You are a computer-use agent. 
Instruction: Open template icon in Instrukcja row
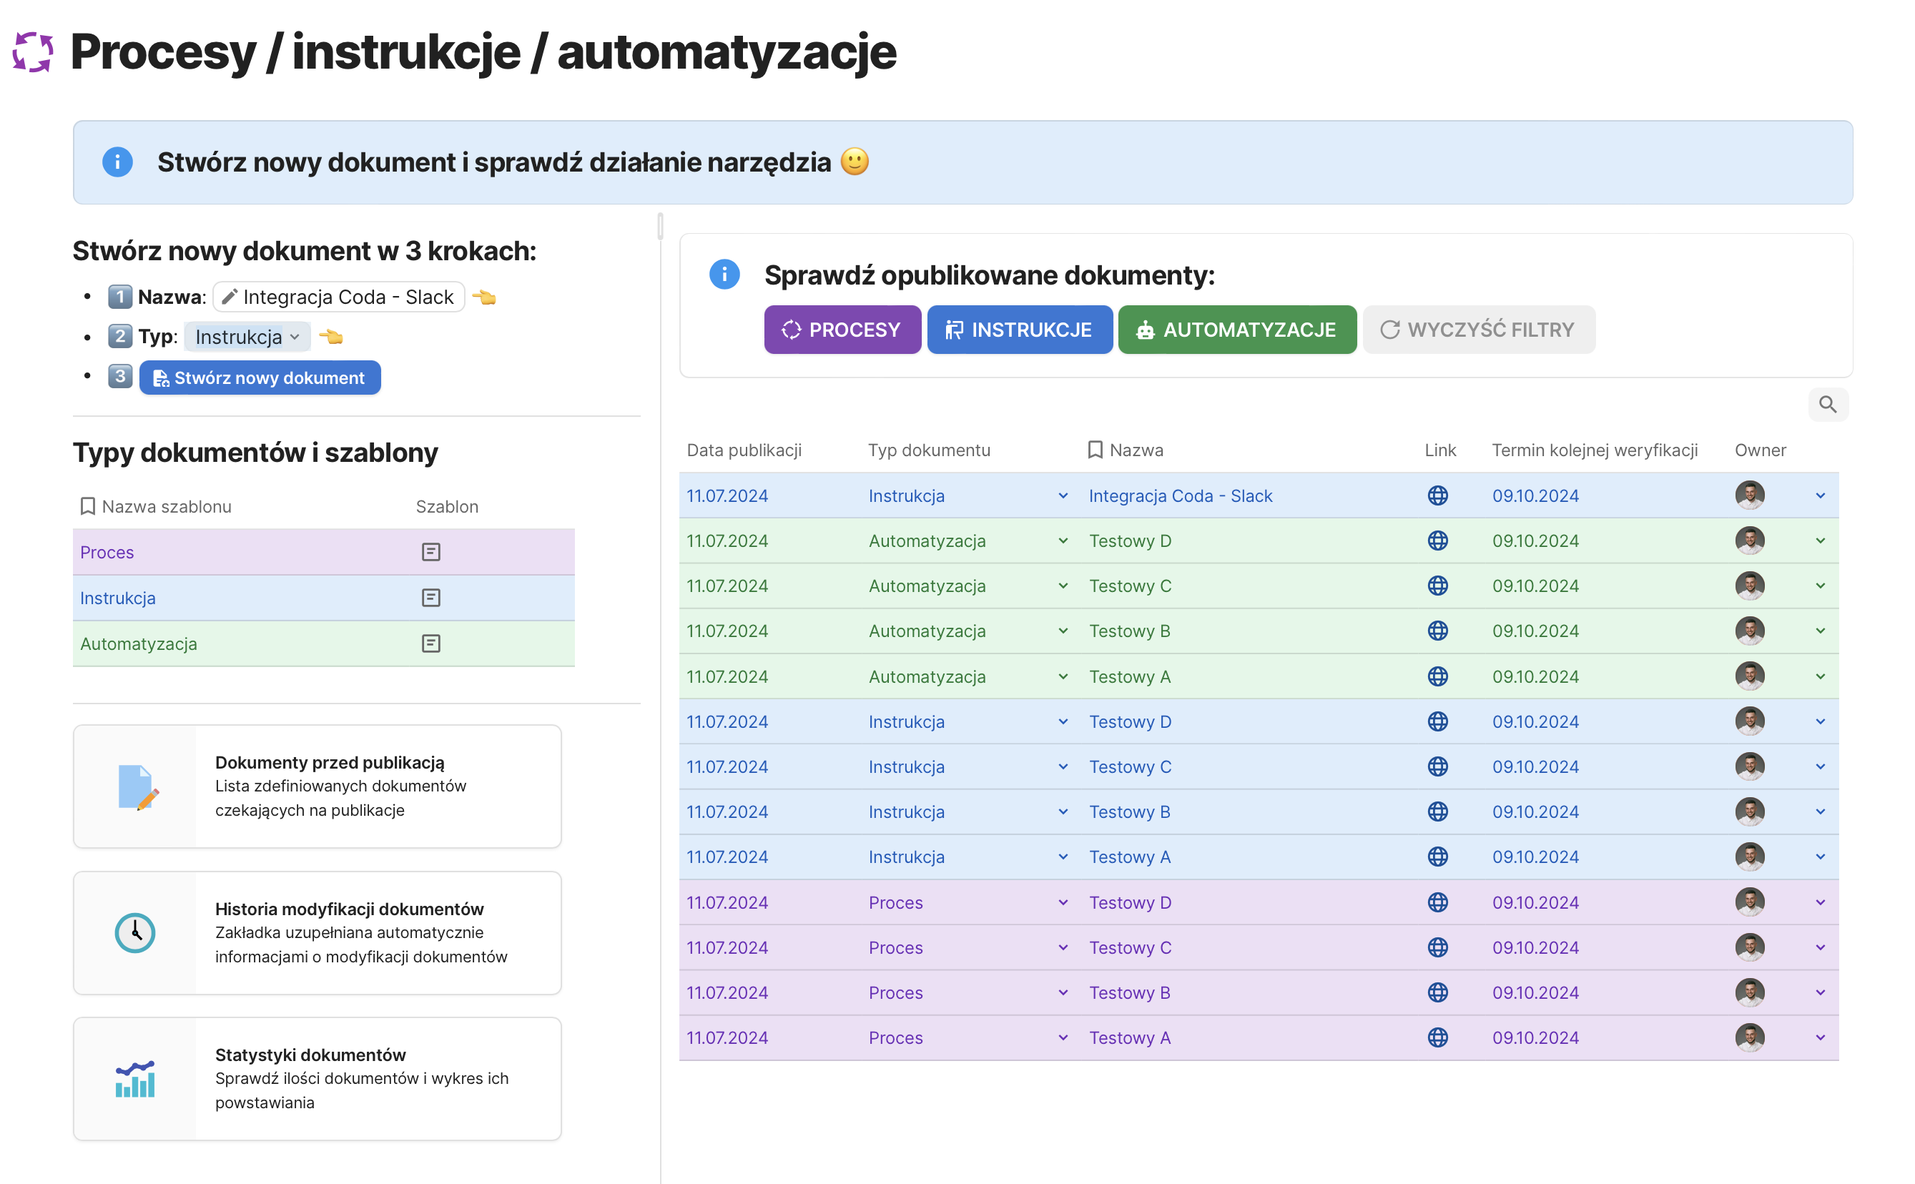tap(430, 598)
